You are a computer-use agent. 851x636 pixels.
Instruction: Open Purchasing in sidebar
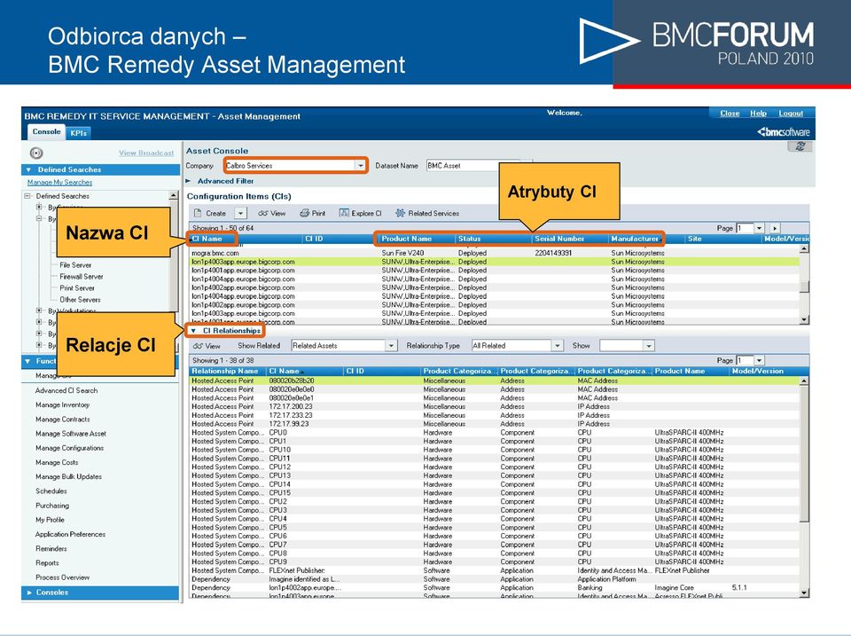coord(52,505)
